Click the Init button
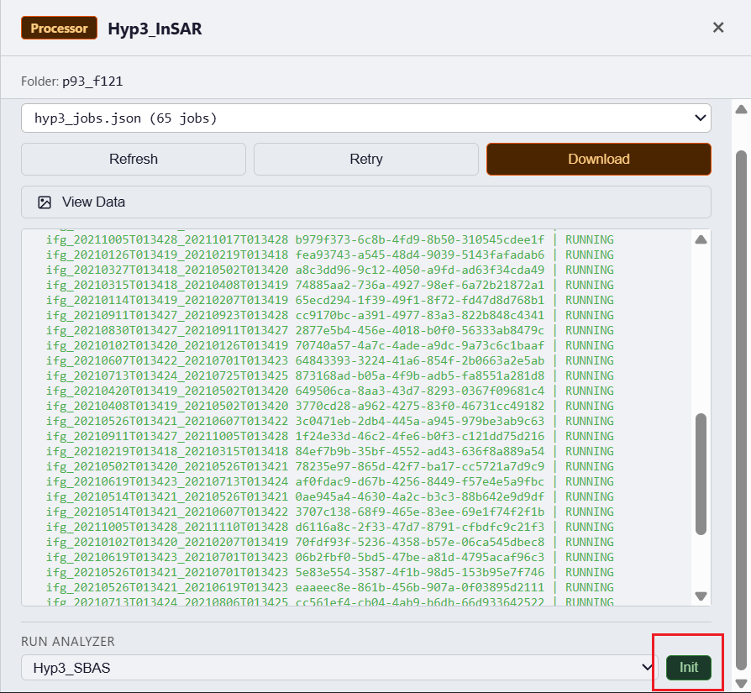 pyautogui.click(x=688, y=668)
